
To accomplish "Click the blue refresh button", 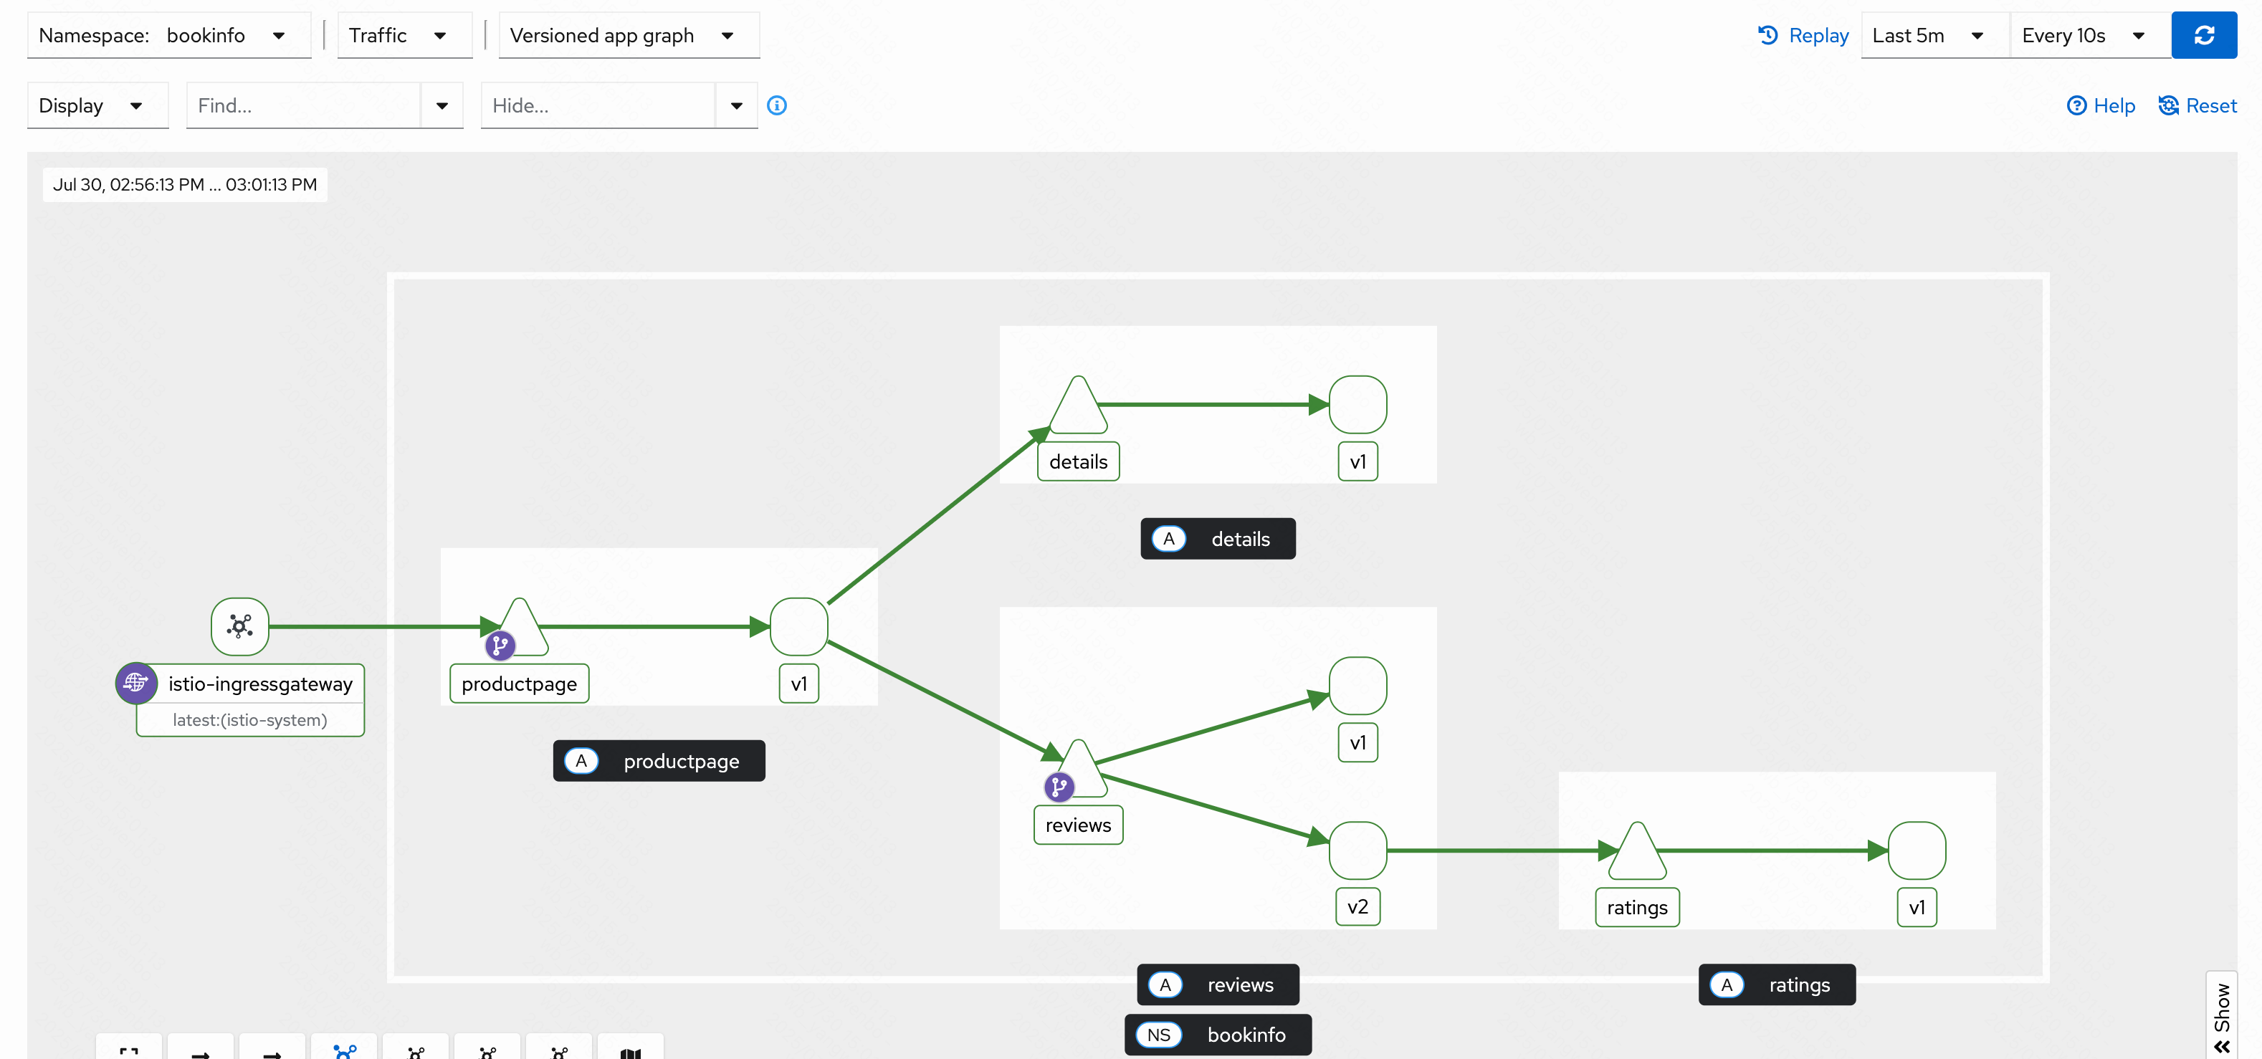I will tap(2203, 35).
